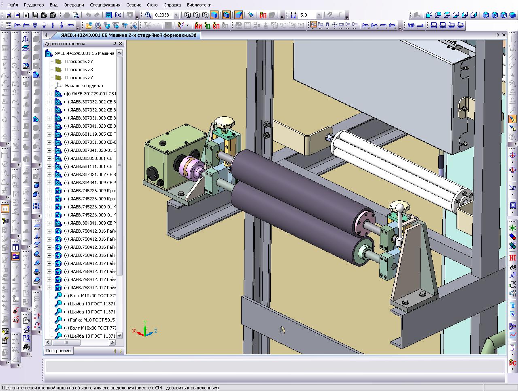Click the Print Preview toolbar icon
Screen dimensions: 518x391
pyautogui.click(x=75, y=15)
